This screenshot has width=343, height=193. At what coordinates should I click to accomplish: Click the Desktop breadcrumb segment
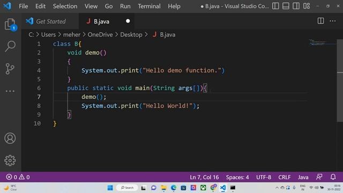131,34
